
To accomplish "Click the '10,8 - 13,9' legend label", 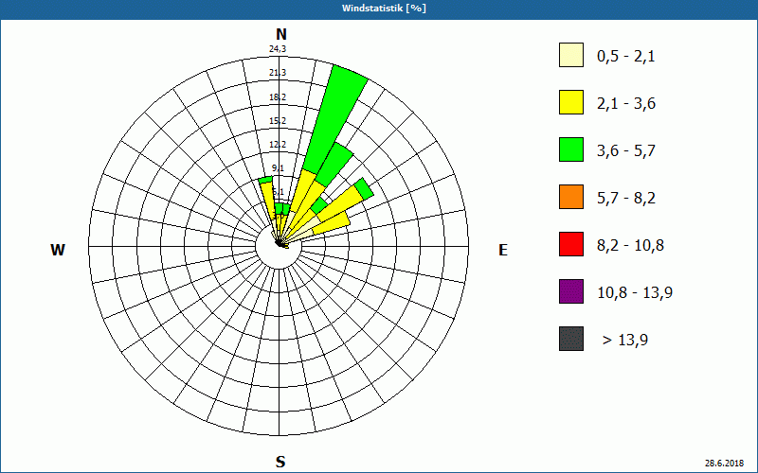I will click(x=635, y=293).
